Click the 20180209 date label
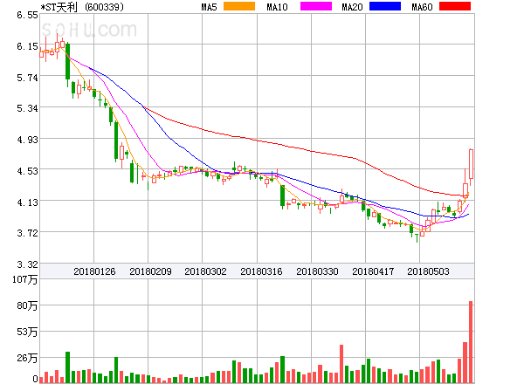This screenshot has height=384, width=524. [x=150, y=271]
